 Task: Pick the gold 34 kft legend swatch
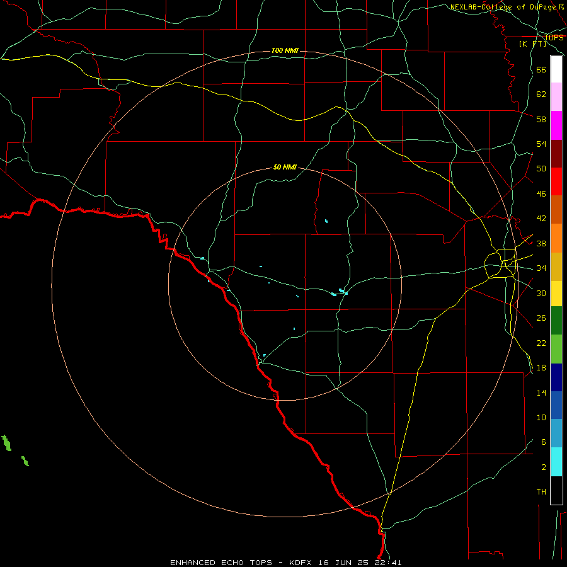(x=556, y=266)
